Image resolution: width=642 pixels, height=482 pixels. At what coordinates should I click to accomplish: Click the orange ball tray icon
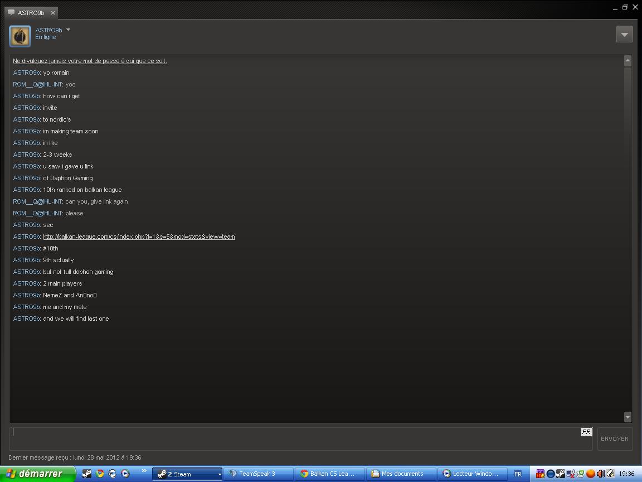(590, 474)
